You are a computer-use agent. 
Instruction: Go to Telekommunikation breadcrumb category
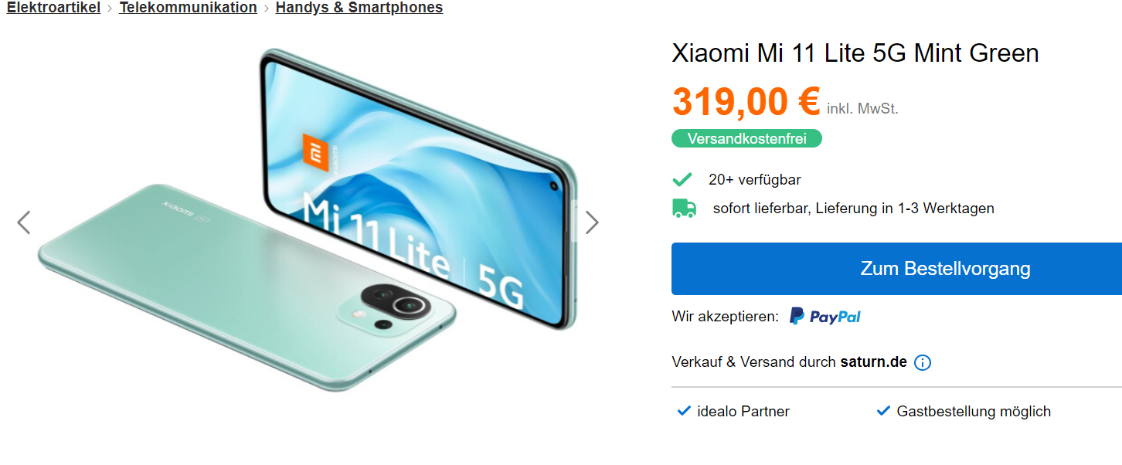[188, 8]
